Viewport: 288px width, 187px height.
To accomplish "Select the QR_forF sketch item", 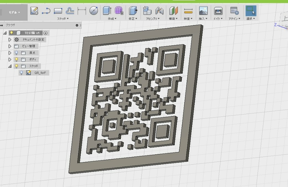I will pyautogui.click(x=40, y=73).
